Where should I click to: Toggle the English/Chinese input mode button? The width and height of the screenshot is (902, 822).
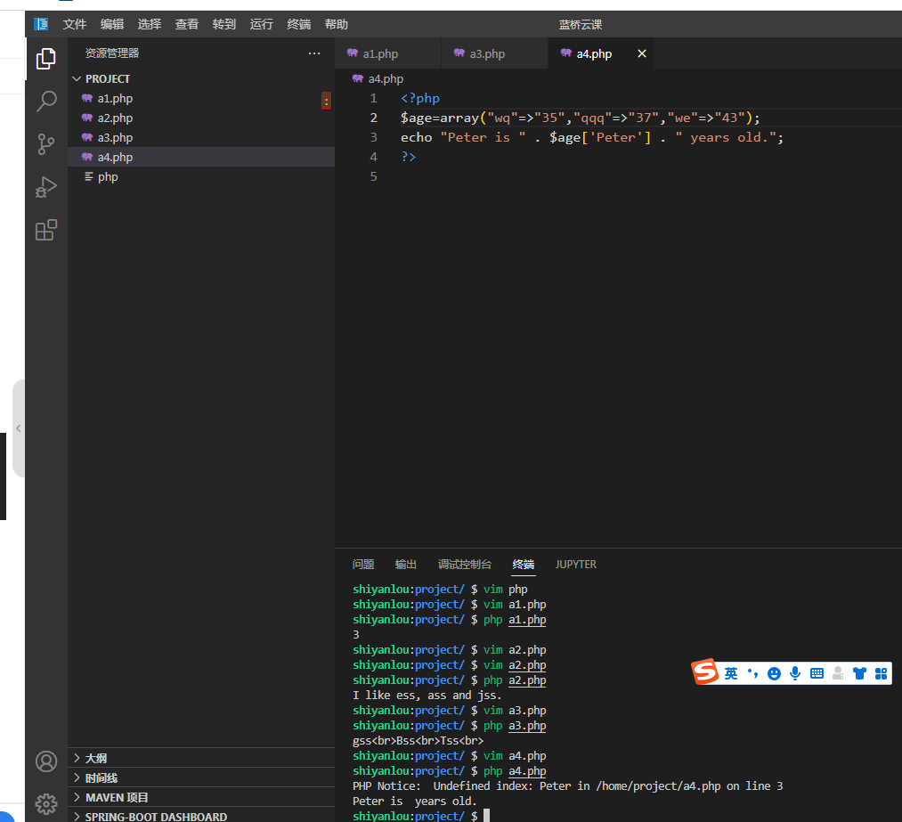click(731, 673)
